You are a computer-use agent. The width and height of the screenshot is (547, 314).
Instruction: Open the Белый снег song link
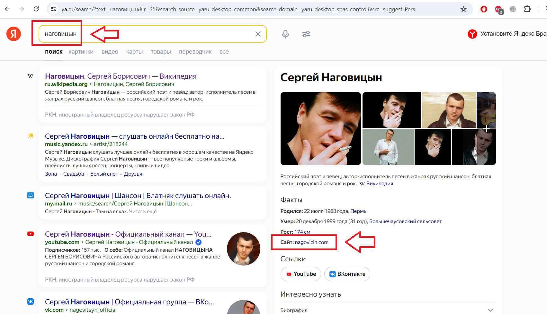(104, 174)
